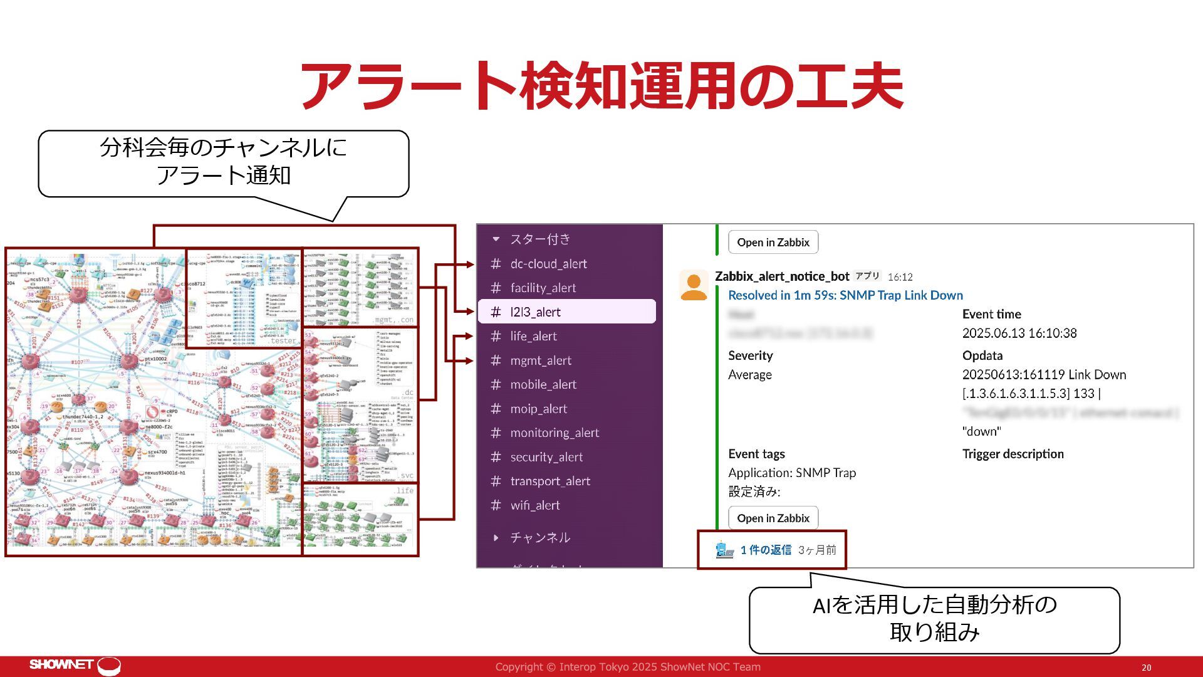
Task: Click the Zabbix_alert_notice_bot avatar icon
Action: [x=694, y=286]
